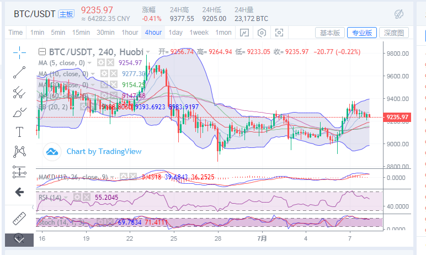The image size is (426, 255).
Task: Select the brush drawing tool
Action: (x=19, y=112)
